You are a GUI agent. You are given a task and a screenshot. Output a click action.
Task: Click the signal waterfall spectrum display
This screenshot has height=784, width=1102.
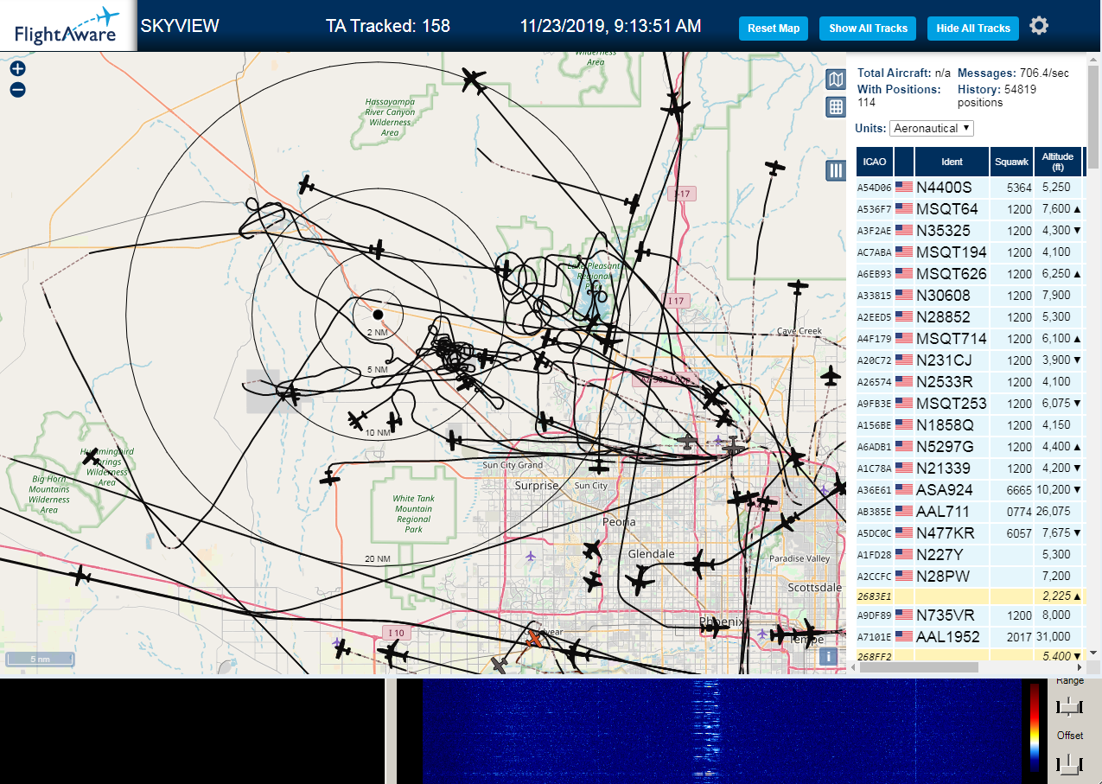click(721, 730)
